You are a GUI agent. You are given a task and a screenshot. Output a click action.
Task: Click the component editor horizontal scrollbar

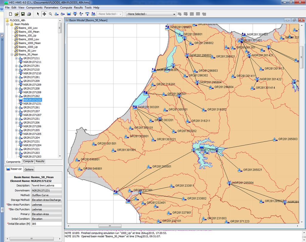[33, 239]
